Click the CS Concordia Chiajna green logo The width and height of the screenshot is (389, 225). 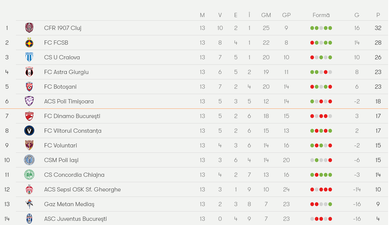pos(29,175)
